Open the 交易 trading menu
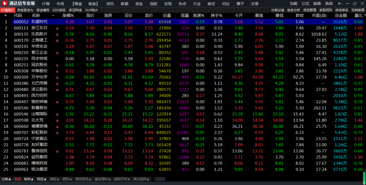The width and height of the screenshot is (366, 185). coord(255,4)
